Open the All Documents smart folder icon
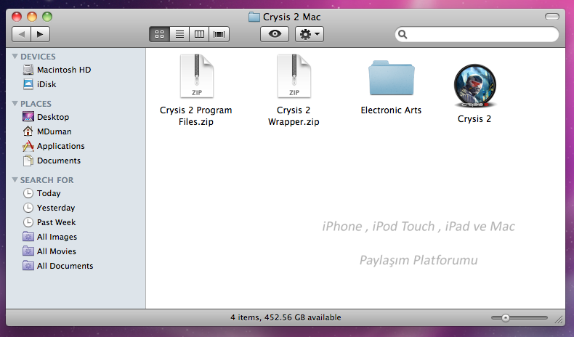The height and width of the screenshot is (337, 574). 28,266
